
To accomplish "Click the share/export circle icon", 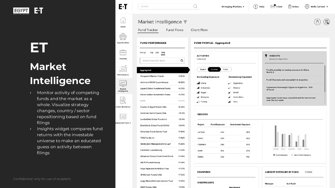I will click(317, 22).
